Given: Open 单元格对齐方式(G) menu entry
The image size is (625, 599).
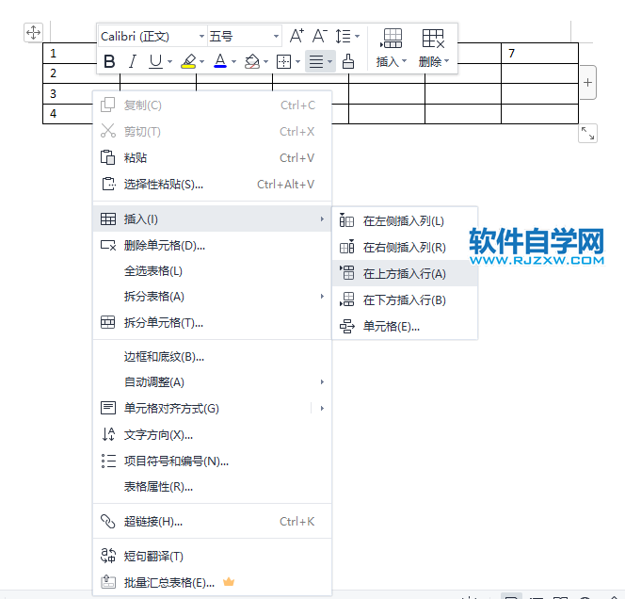Looking at the screenshot, I should tap(212, 408).
